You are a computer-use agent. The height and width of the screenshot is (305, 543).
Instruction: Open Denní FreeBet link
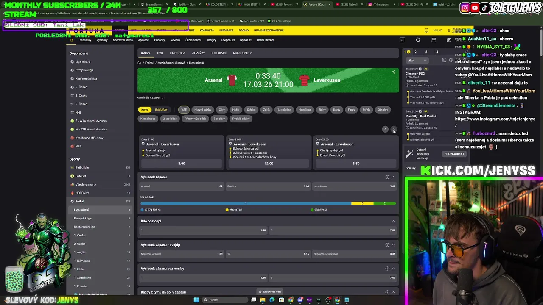(266, 40)
